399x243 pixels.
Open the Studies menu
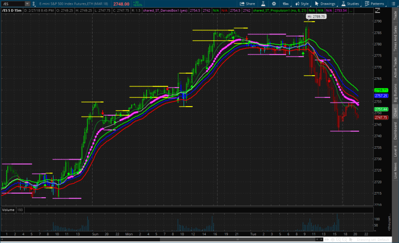pos(350,3)
